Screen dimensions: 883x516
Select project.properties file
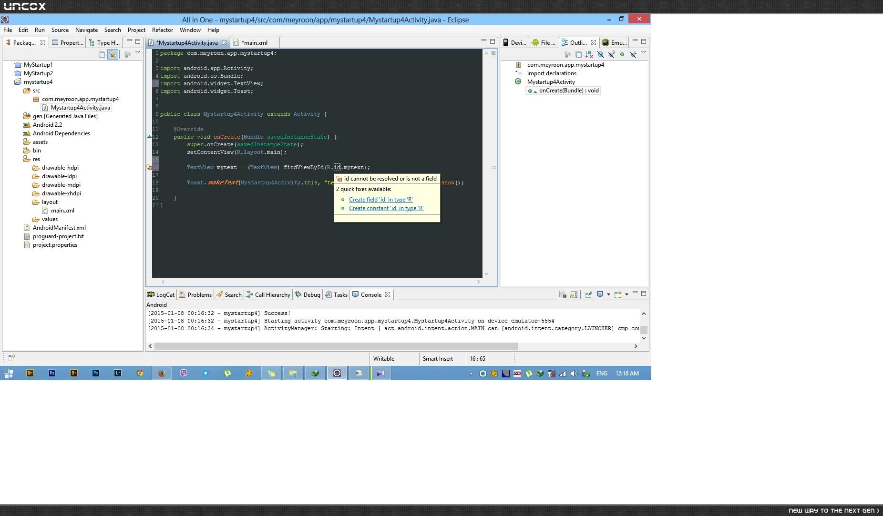click(x=55, y=245)
